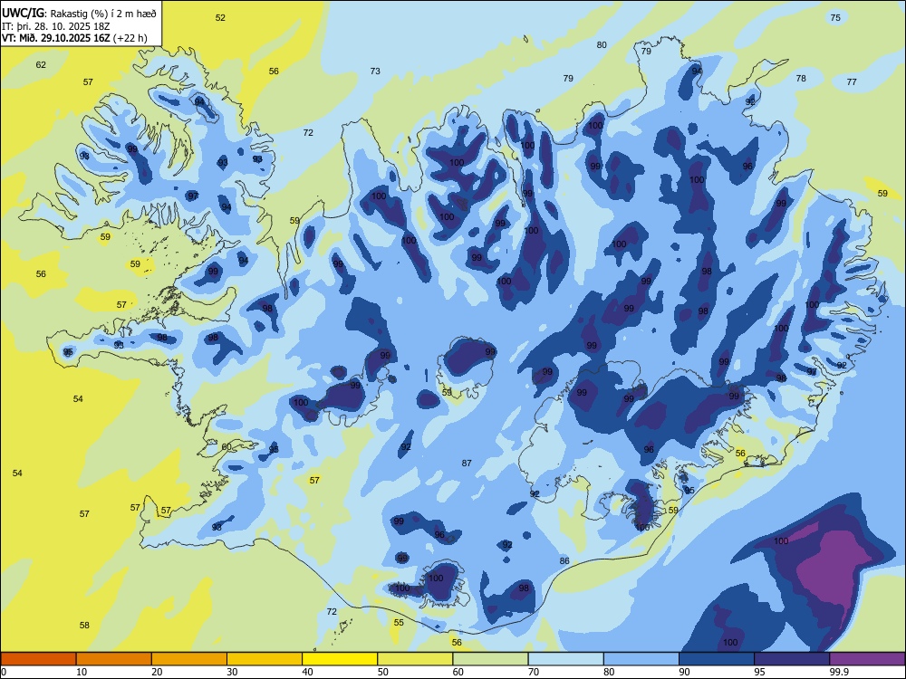The height and width of the screenshot is (679, 906).
Task: Select the 30–40 amber legend segment
Action: tap(265, 659)
